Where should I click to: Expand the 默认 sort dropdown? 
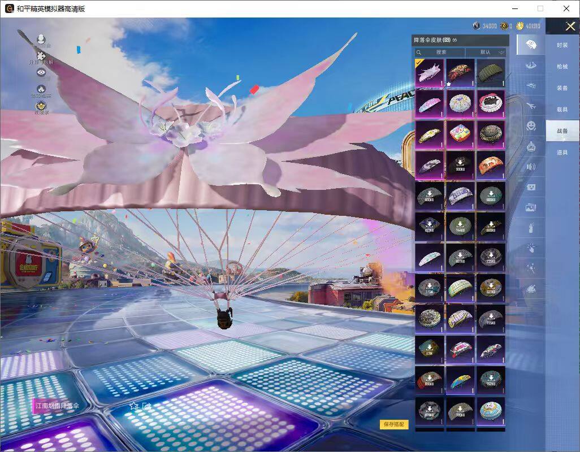485,52
